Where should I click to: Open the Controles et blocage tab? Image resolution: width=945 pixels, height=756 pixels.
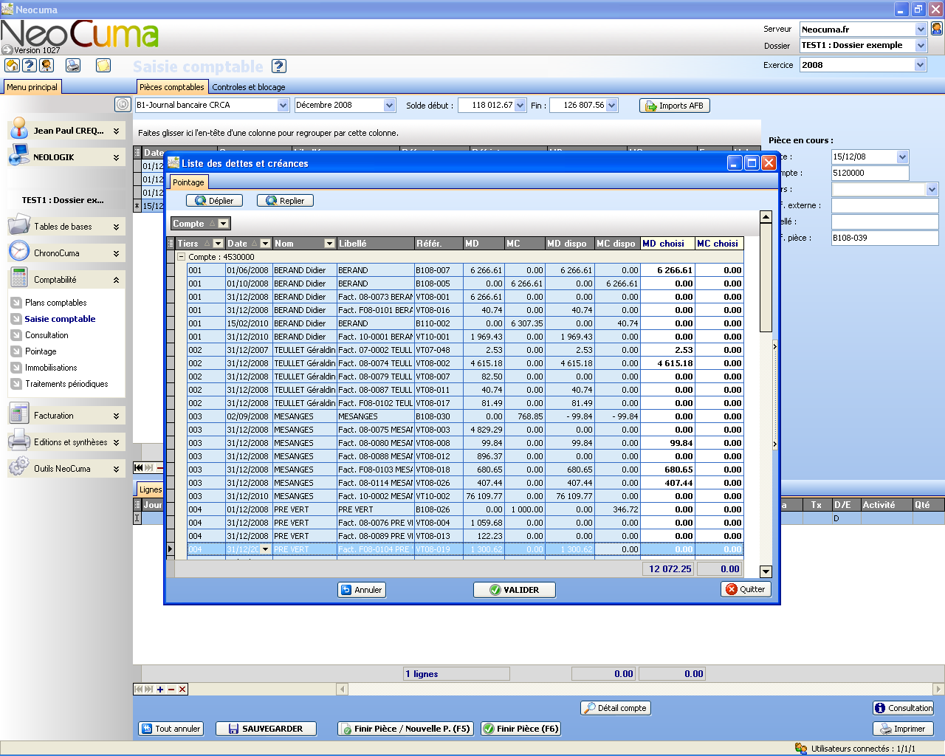[249, 87]
